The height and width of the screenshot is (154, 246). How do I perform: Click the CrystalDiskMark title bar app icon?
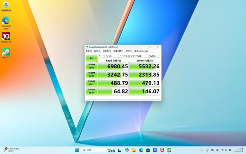click(87, 47)
